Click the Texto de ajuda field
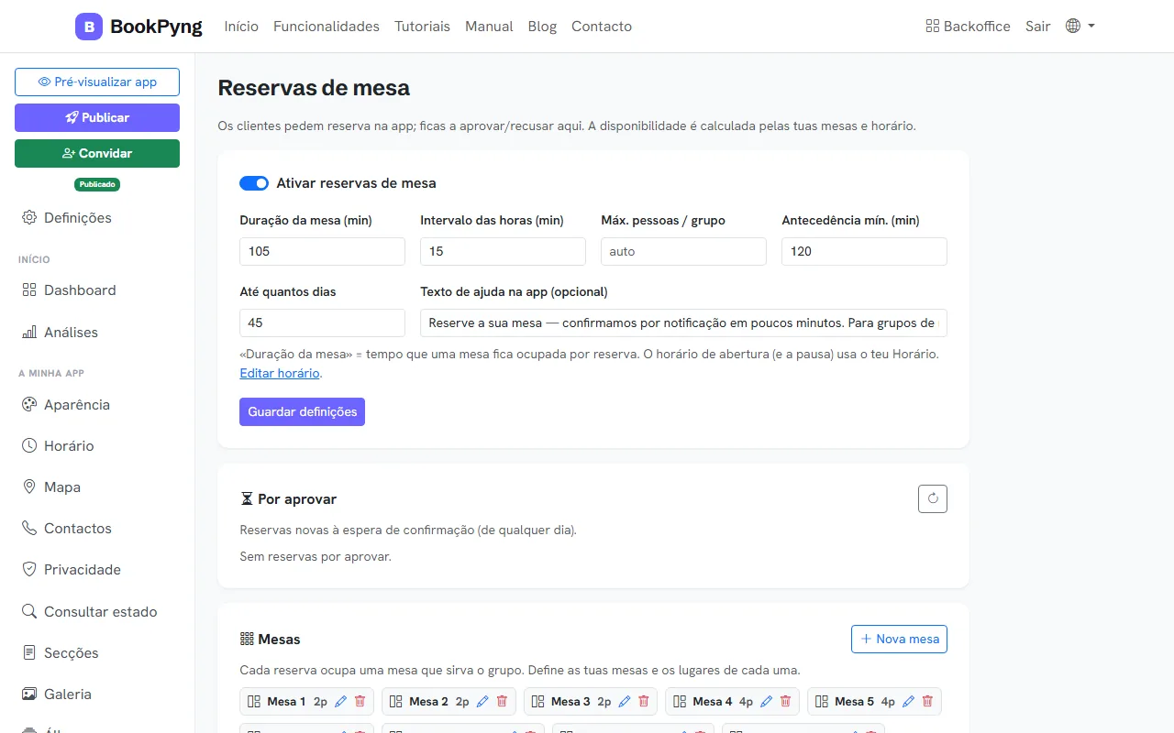This screenshot has width=1174, height=733. [683, 323]
